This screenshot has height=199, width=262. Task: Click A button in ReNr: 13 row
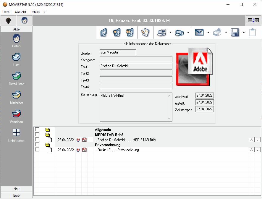(251, 149)
